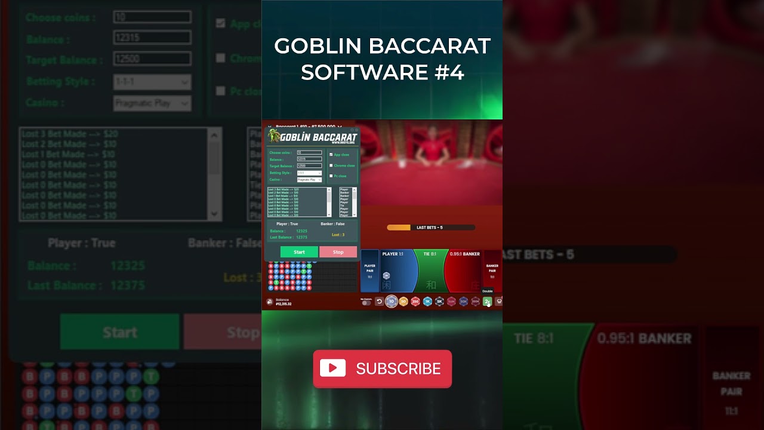Uncheck the App close checkbox
764x430 pixels.
[x=331, y=155]
